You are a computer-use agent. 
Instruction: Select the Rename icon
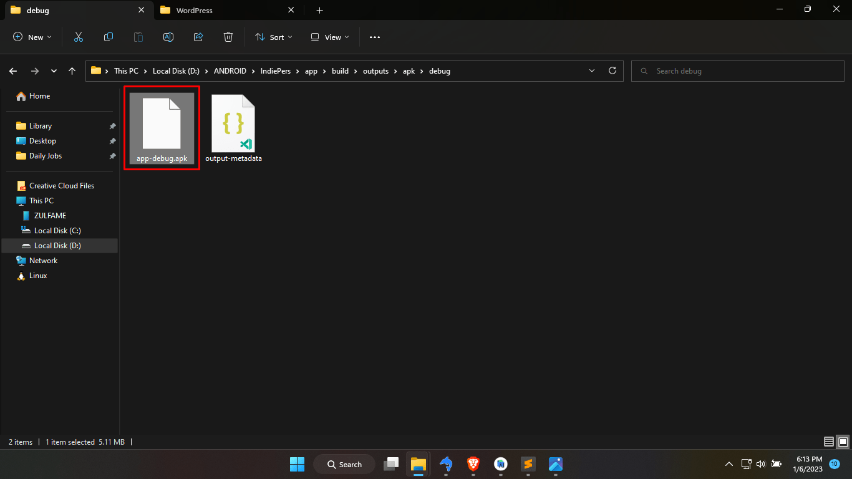pyautogui.click(x=168, y=37)
